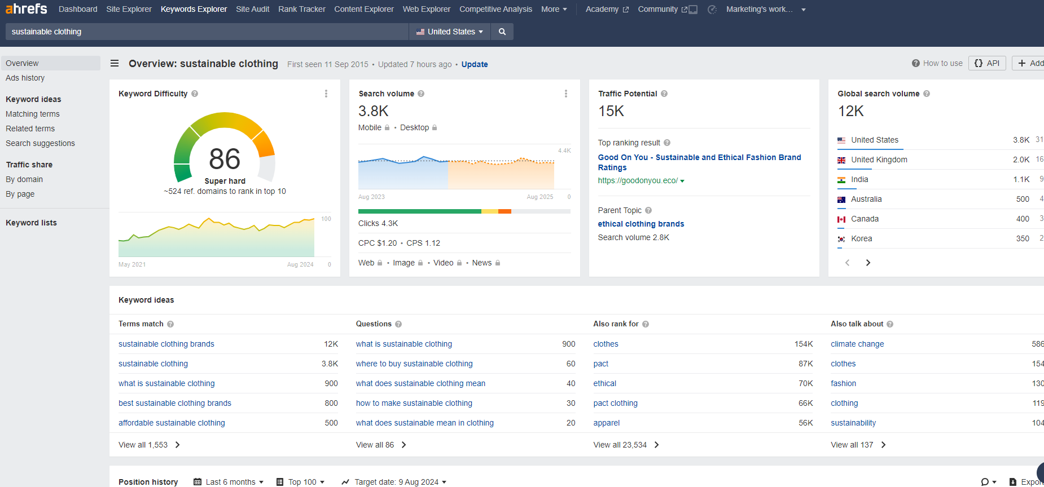Open the hamburger sidebar toggle icon
The width and height of the screenshot is (1044, 487).
tap(115, 63)
